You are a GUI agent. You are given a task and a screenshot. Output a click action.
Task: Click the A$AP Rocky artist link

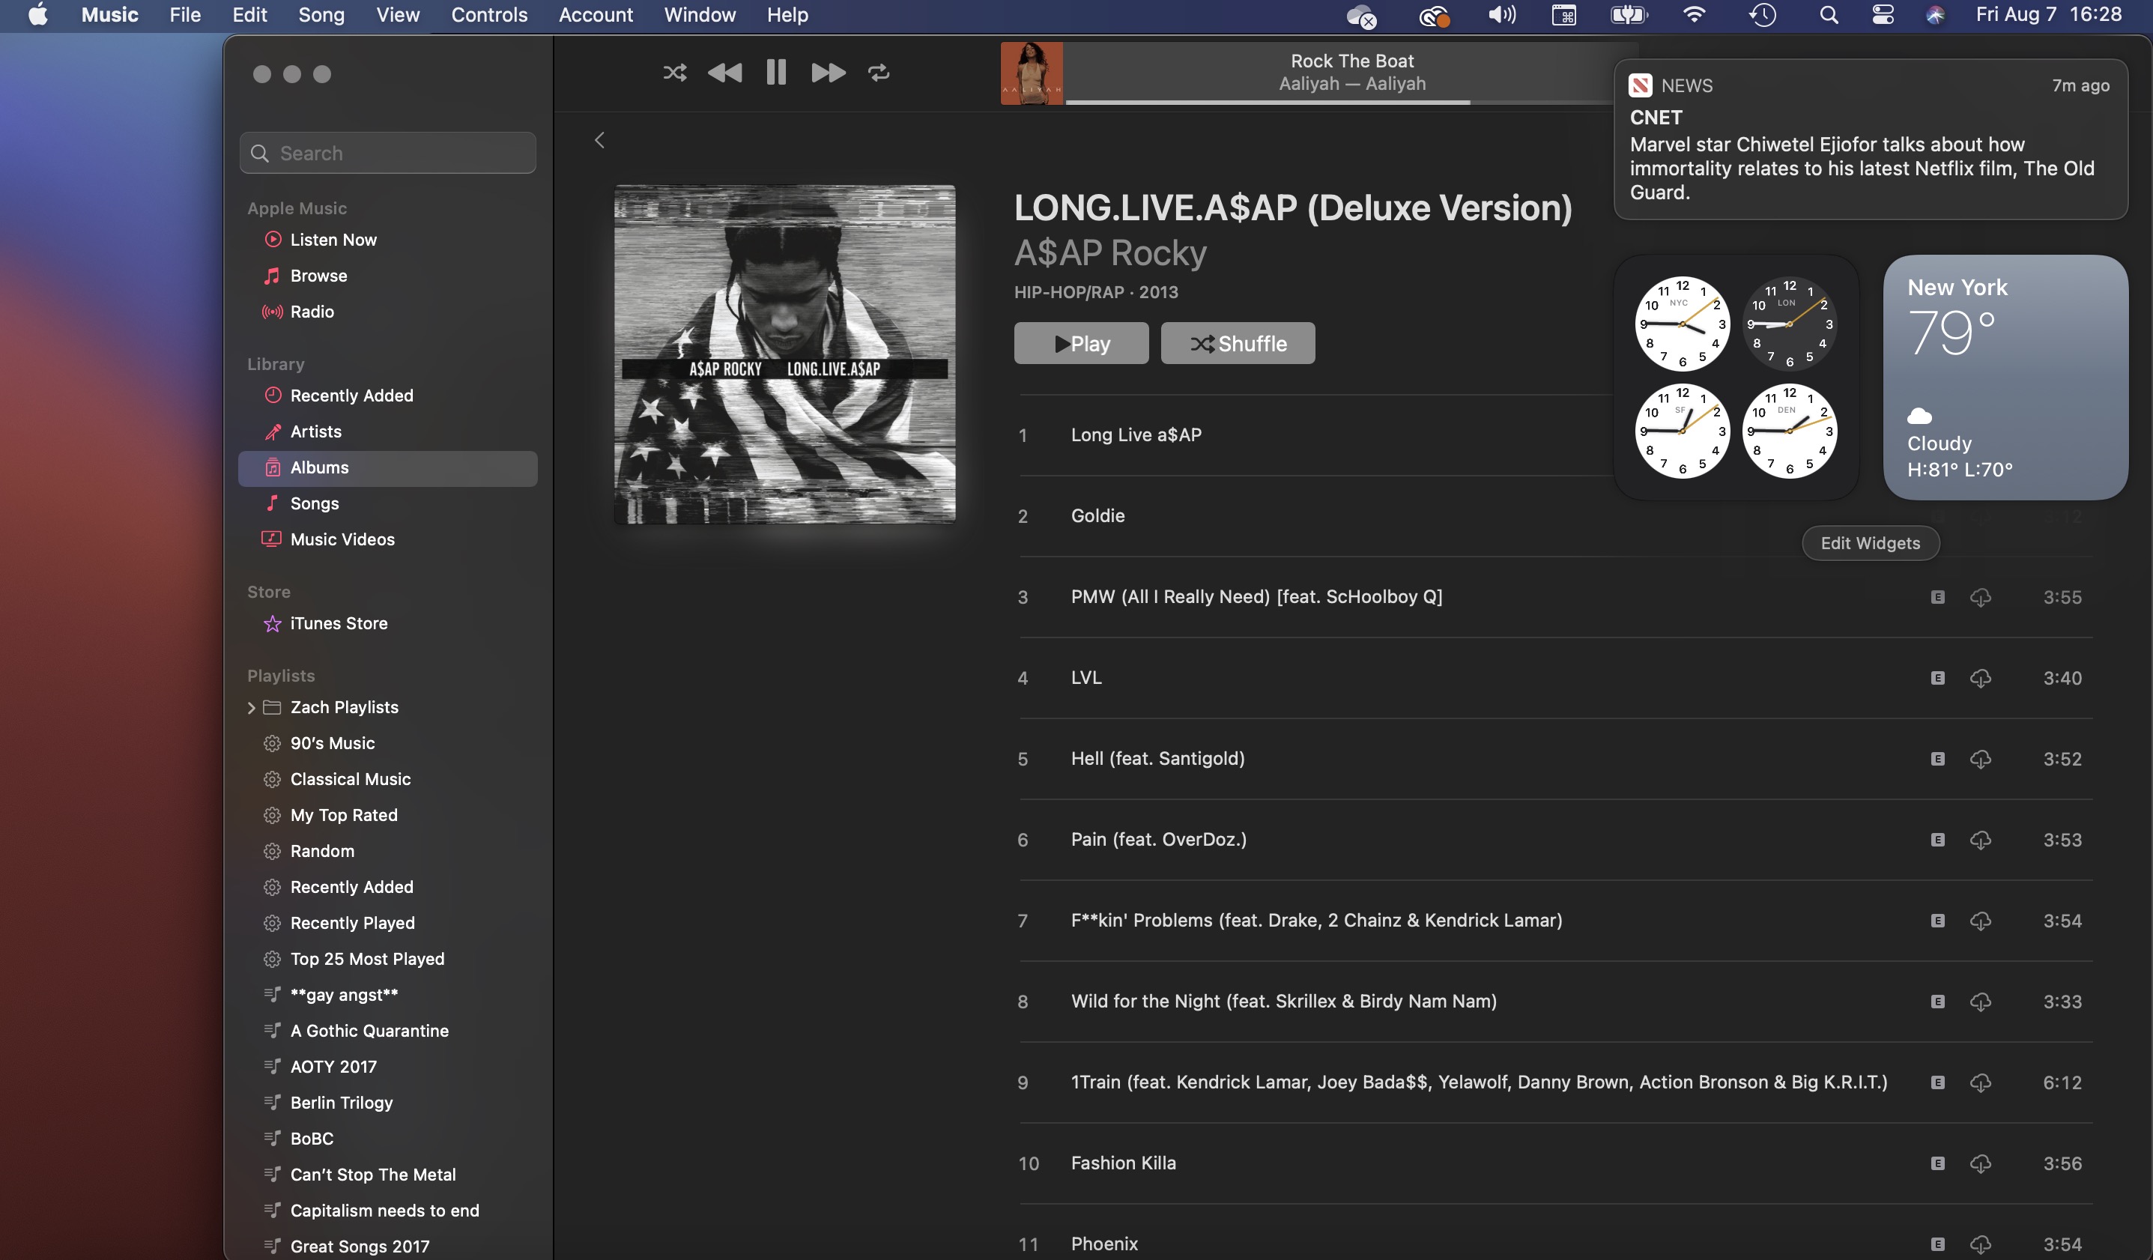(x=1109, y=253)
